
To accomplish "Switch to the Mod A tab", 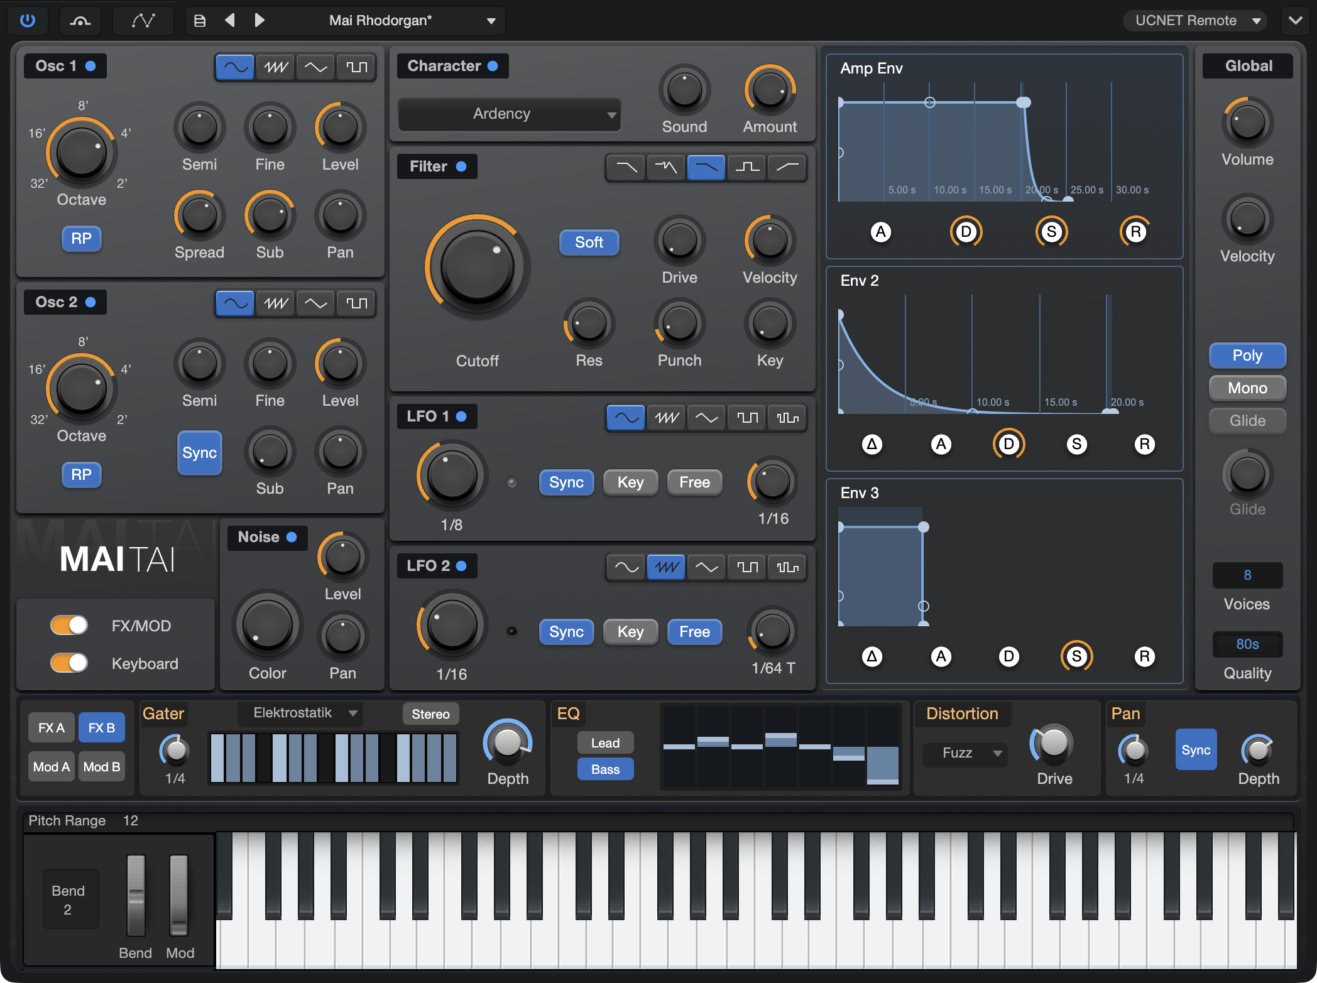I will (52, 767).
